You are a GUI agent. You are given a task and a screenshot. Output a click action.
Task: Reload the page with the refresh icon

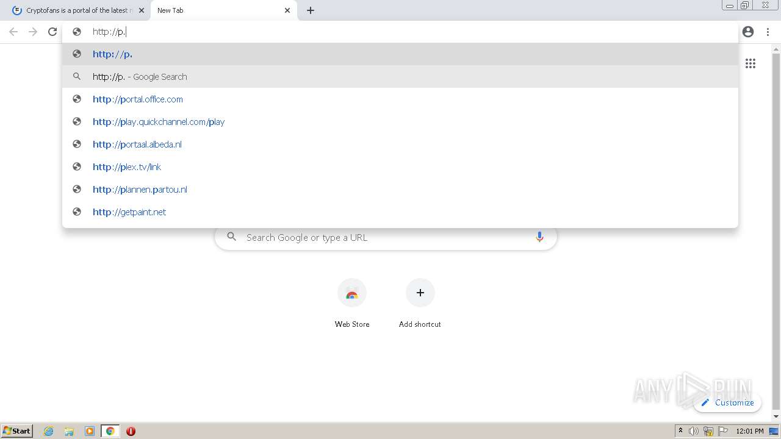[x=52, y=32]
